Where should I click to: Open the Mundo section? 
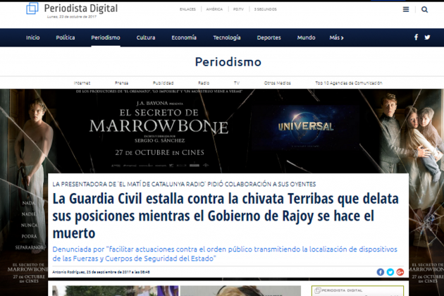[306, 37]
